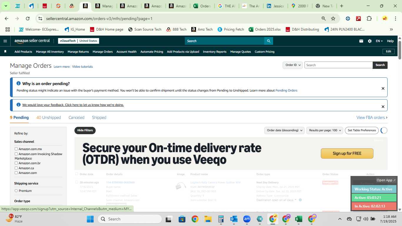Open the Order ID search type dropdown

point(293,65)
